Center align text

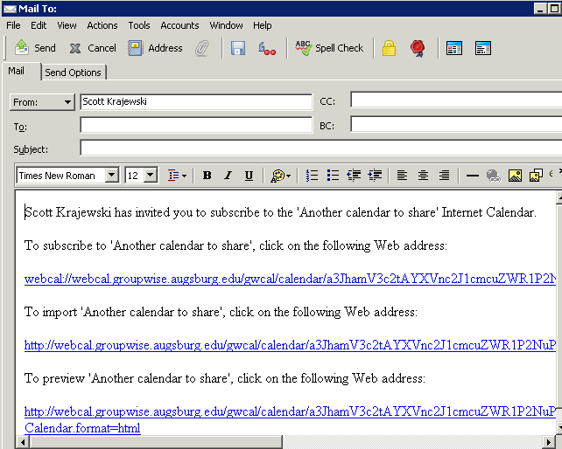423,176
